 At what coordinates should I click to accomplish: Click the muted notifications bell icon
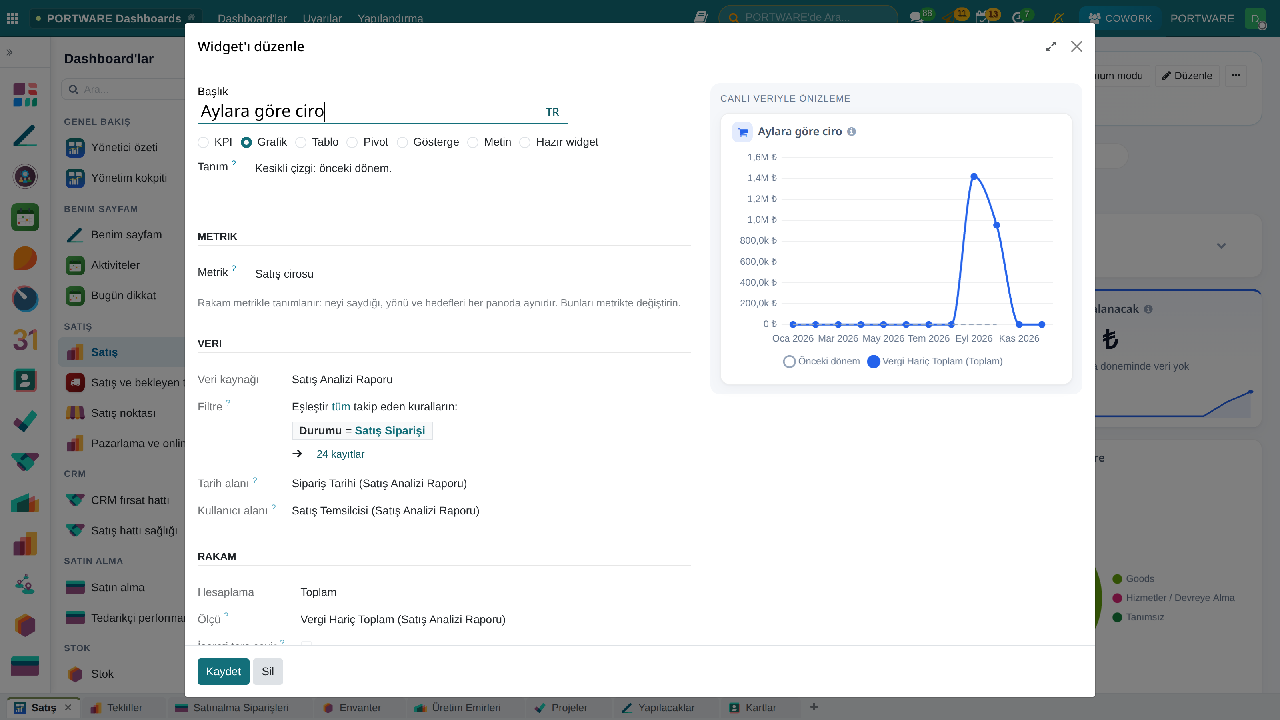pos(1058,18)
